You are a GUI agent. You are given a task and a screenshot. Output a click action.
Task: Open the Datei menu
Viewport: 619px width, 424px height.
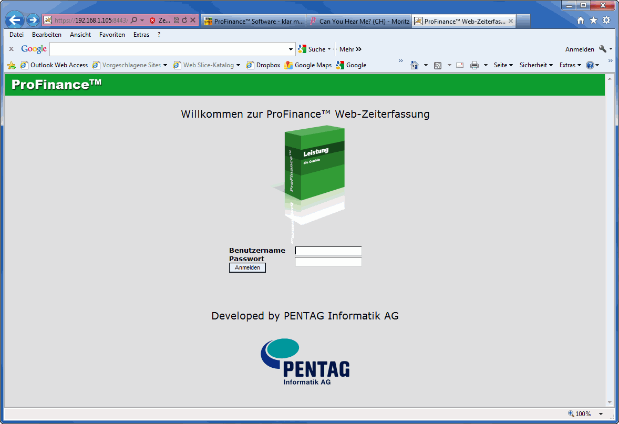[16, 35]
